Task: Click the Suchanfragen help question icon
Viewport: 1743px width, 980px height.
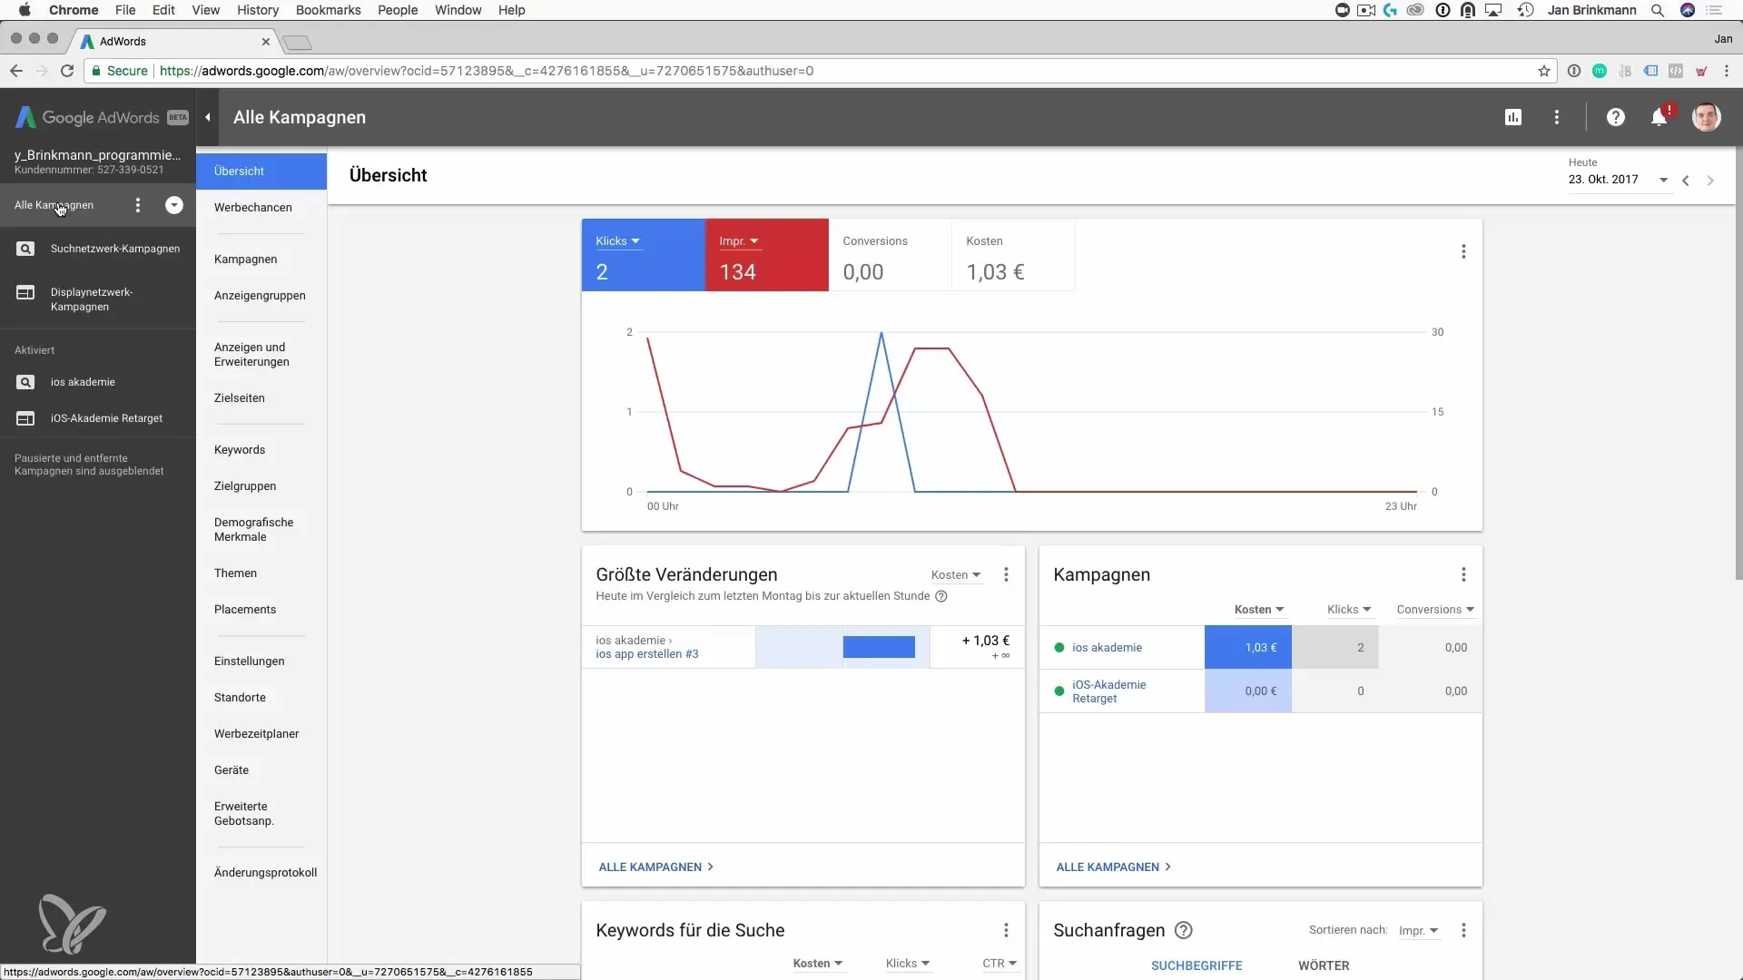Action: [1184, 930]
